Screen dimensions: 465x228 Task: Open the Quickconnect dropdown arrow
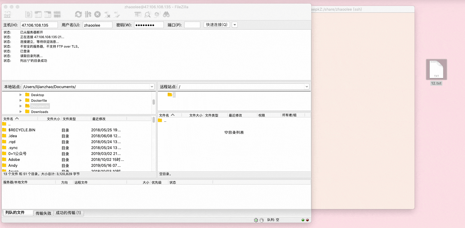tap(234, 25)
